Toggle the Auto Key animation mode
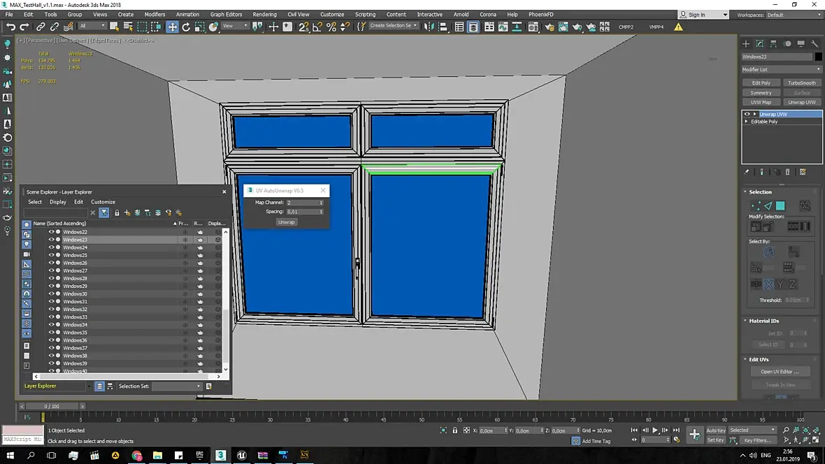 point(716,430)
